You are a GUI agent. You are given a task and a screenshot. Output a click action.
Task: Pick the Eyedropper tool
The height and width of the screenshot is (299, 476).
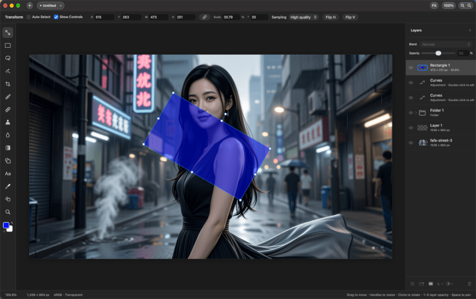(x=8, y=186)
